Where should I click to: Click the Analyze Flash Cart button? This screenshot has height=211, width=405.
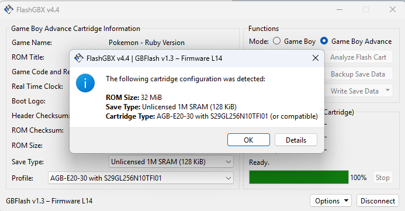(358, 57)
